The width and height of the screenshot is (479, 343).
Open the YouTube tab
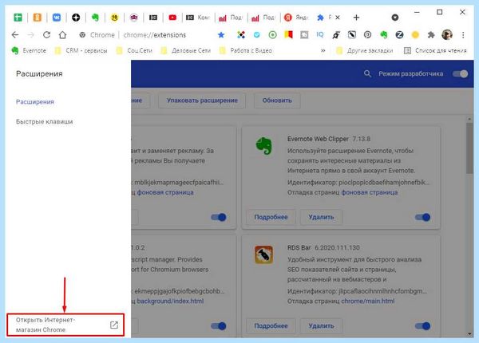point(172,18)
